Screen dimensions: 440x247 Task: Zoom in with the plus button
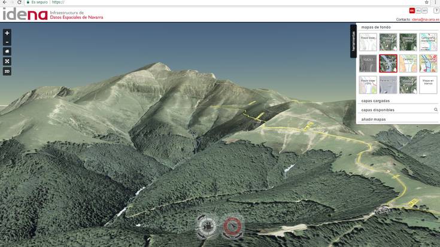click(7, 33)
